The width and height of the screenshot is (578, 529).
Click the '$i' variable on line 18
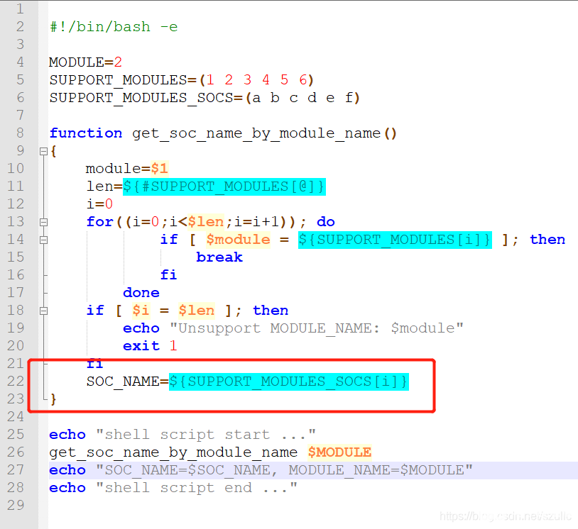point(141,311)
